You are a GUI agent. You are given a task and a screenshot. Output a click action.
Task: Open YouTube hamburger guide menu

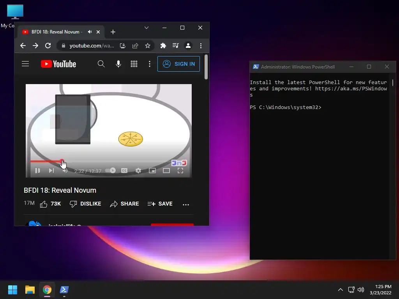coord(25,64)
